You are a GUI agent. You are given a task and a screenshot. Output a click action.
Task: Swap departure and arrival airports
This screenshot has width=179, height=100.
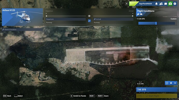click(89, 21)
